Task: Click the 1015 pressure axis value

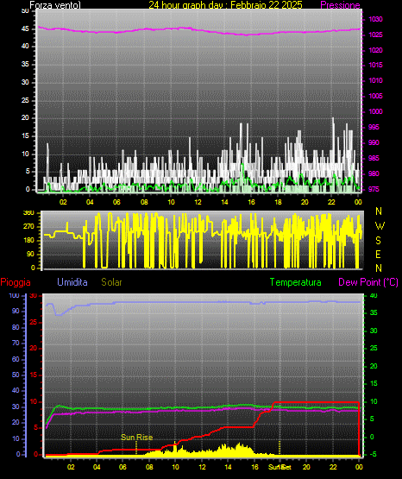Action: click(375, 65)
